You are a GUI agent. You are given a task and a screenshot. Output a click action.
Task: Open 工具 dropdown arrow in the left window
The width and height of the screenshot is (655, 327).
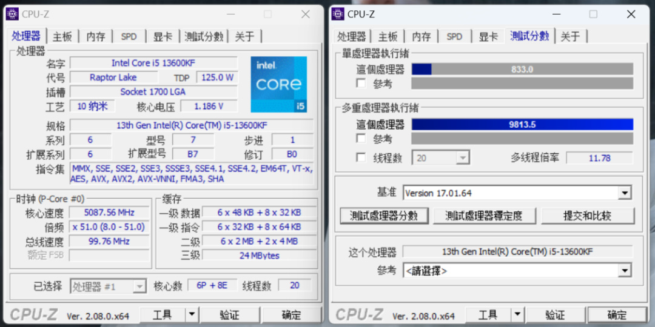(192, 315)
